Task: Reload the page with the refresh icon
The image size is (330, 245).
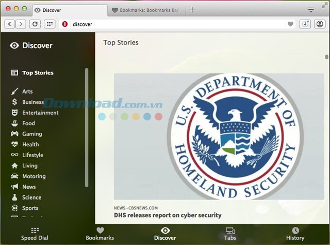Action: (35, 24)
